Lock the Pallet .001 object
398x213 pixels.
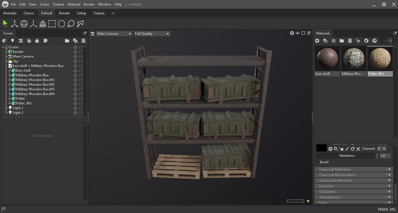tap(75, 103)
